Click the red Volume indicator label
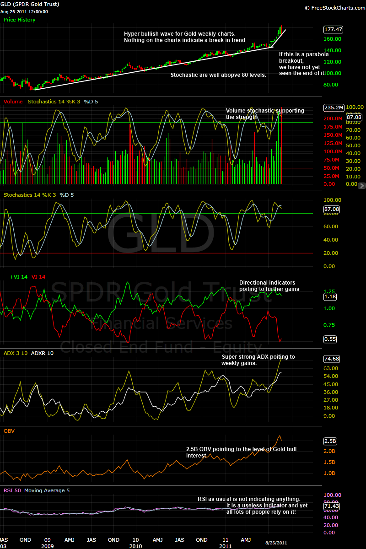 click(x=13, y=102)
